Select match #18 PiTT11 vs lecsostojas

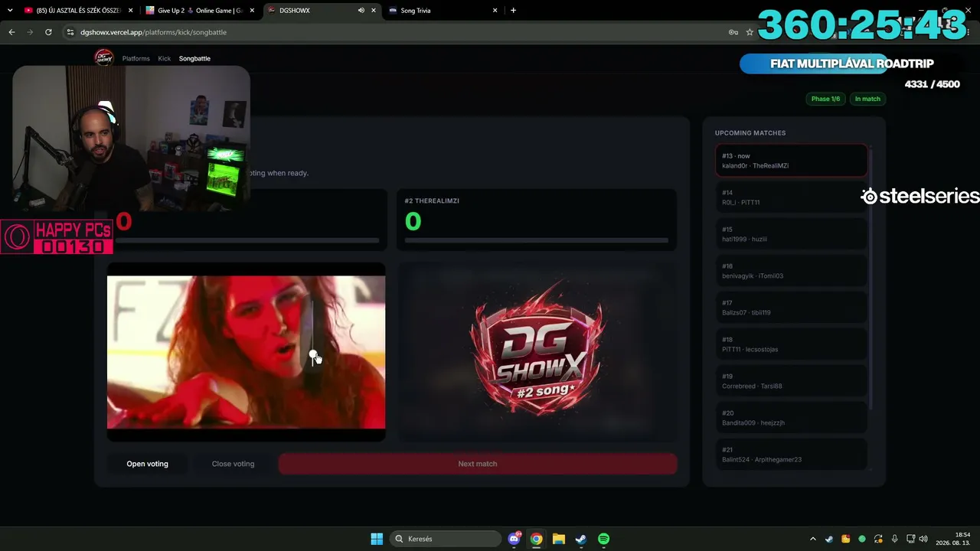(792, 344)
